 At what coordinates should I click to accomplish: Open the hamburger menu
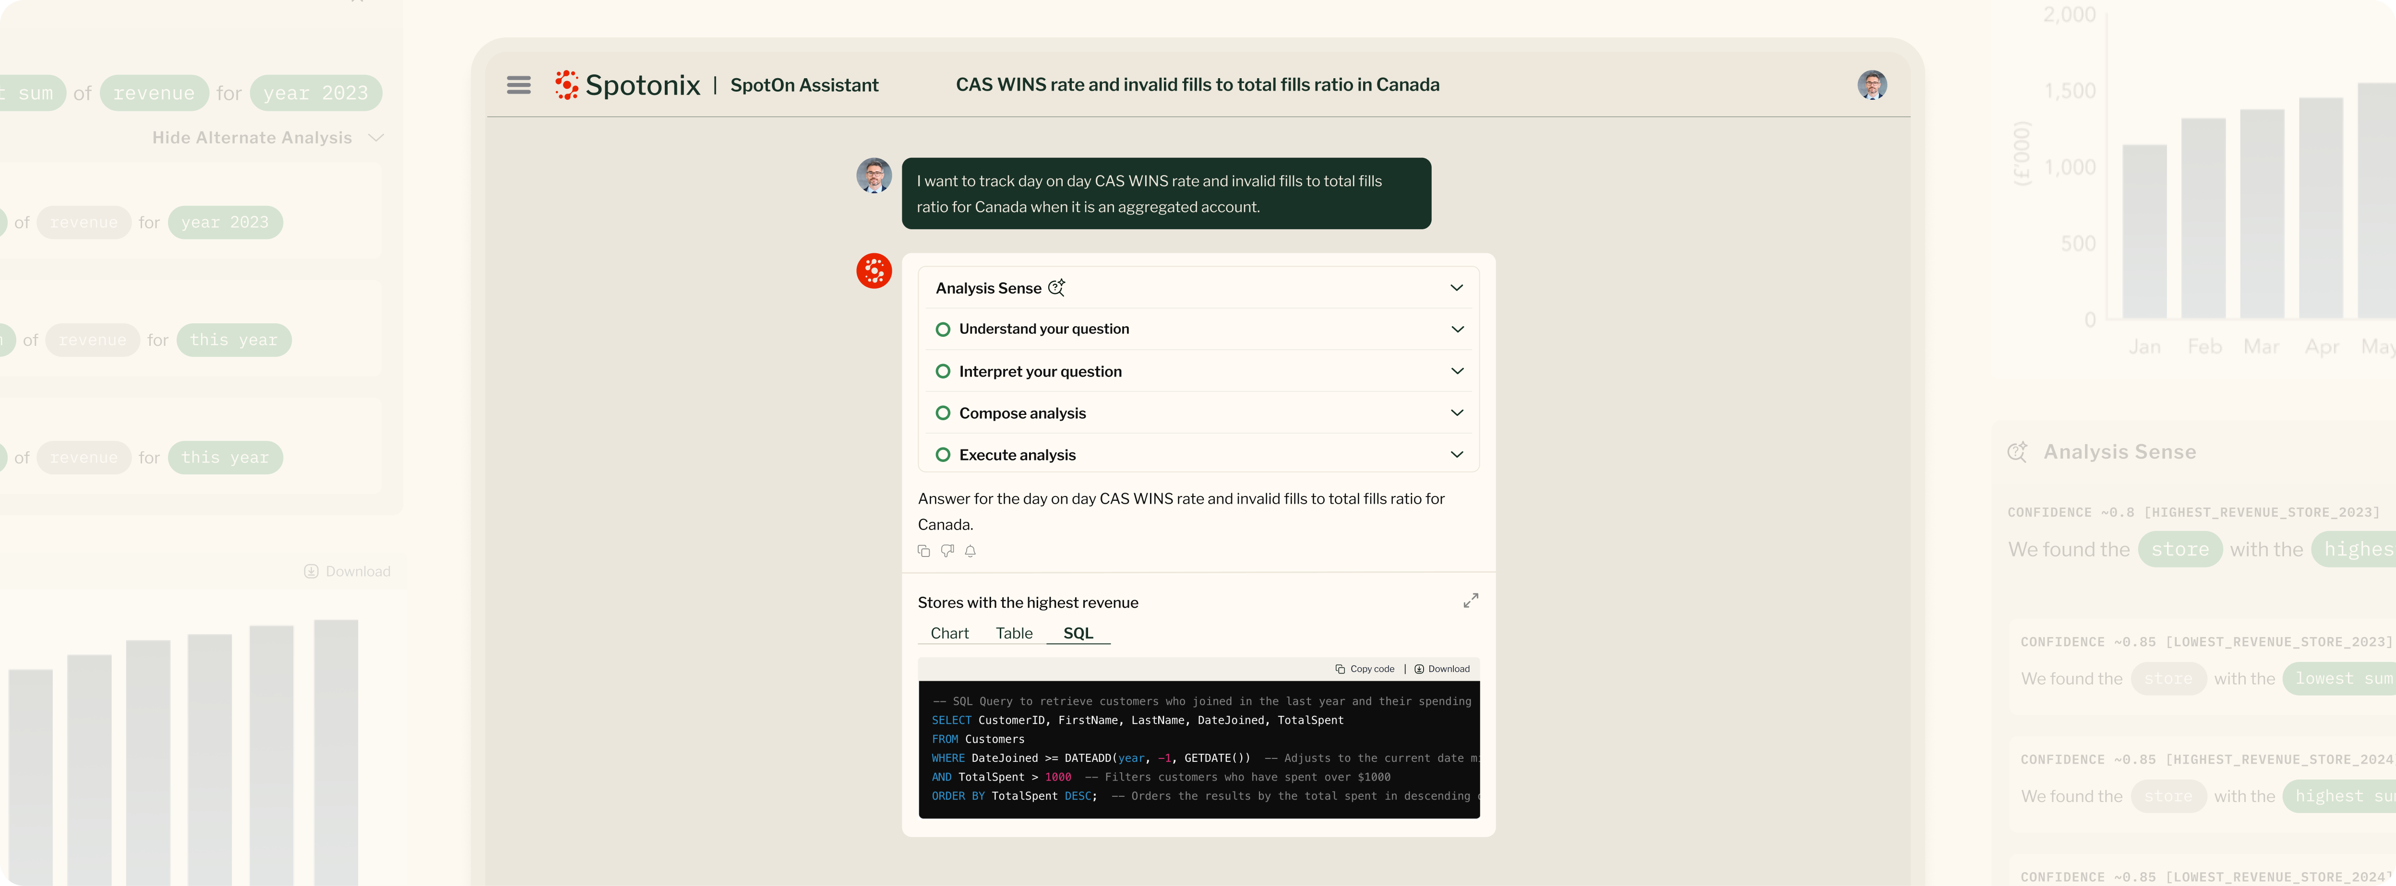[518, 85]
